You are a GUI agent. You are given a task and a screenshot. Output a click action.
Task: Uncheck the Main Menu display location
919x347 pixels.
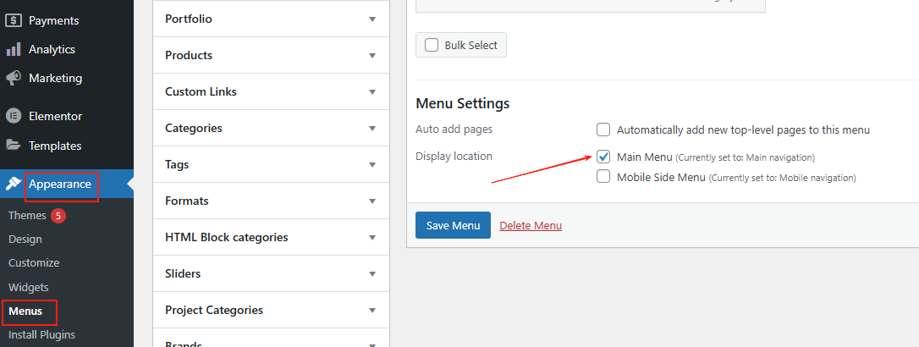click(x=603, y=157)
